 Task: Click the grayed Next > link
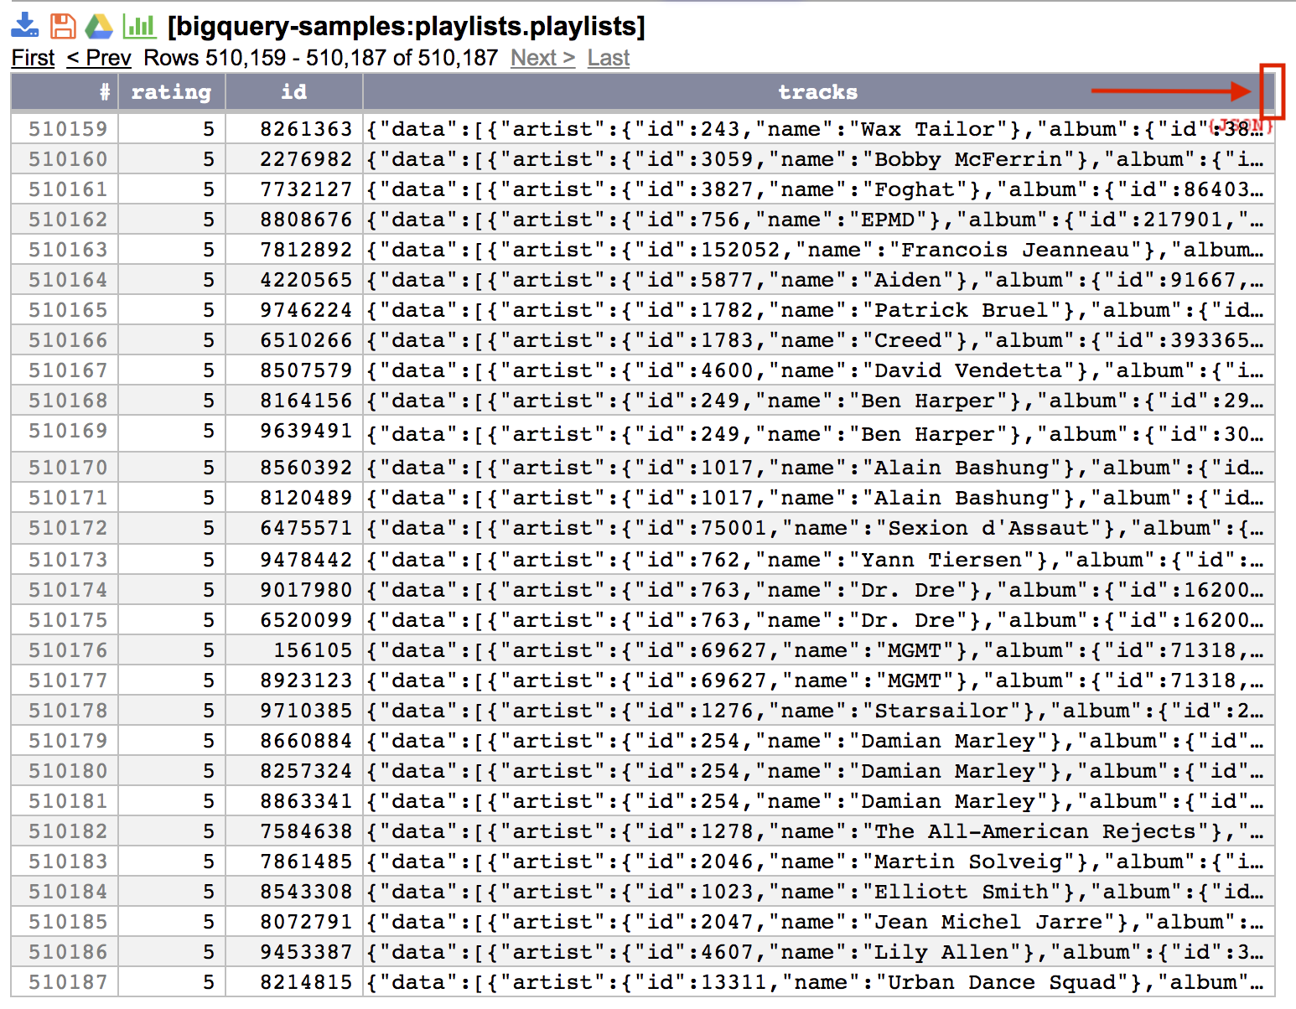(x=542, y=58)
